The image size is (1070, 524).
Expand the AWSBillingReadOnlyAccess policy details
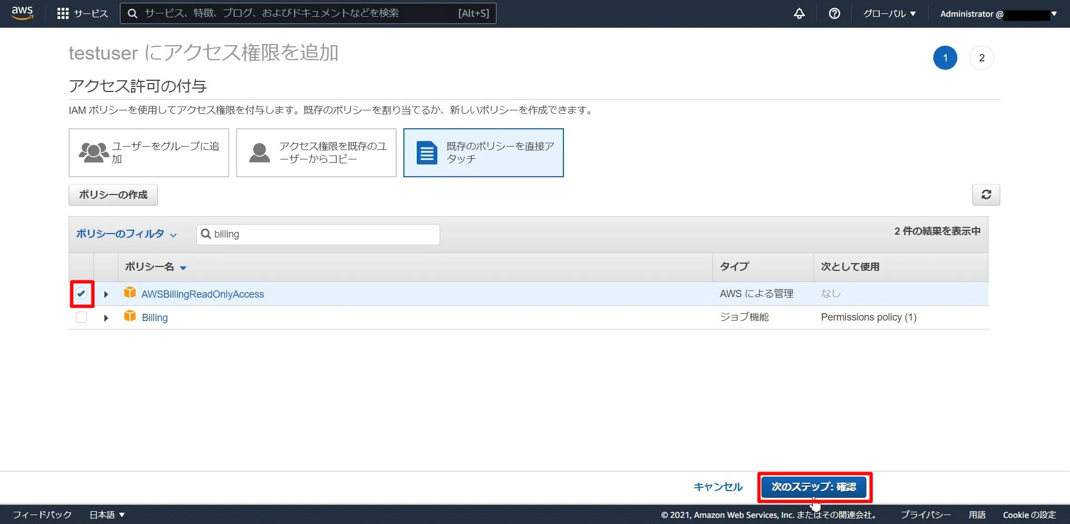pyautogui.click(x=106, y=294)
